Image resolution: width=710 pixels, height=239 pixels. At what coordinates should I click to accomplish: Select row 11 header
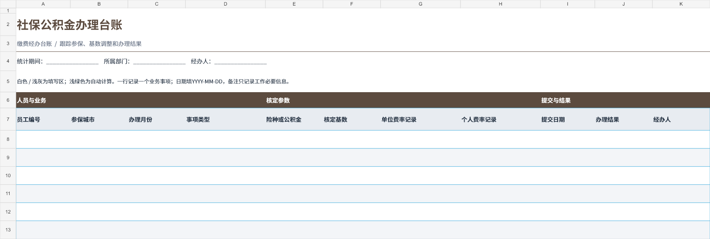coord(8,194)
